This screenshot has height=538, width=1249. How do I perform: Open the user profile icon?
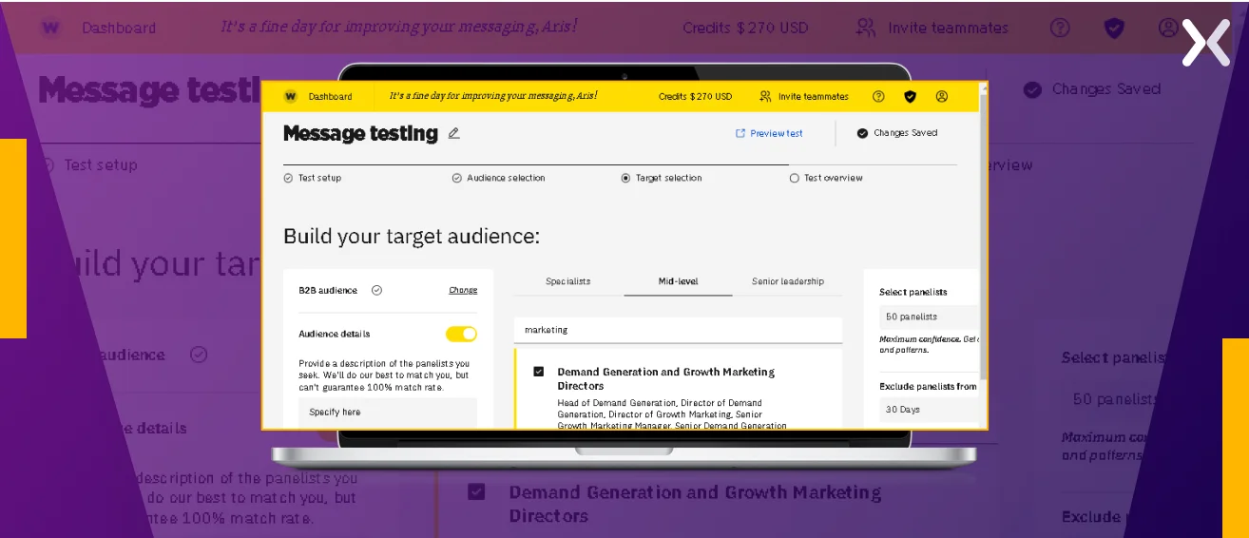941,96
